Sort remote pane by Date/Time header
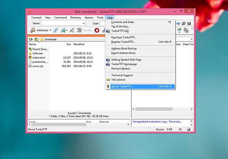Screen dimensions: 228x159 (x=188, y=44)
